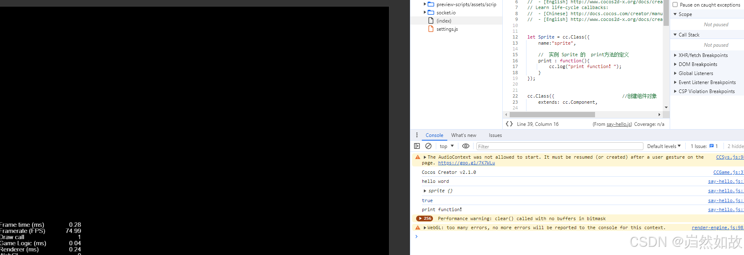Image resolution: width=744 pixels, height=255 pixels.
Task: Click 'name:"sprite",' code line
Action: pos(557,43)
